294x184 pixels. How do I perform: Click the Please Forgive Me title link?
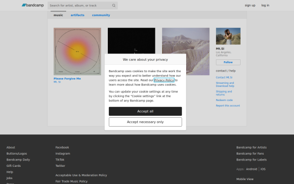point(67,79)
